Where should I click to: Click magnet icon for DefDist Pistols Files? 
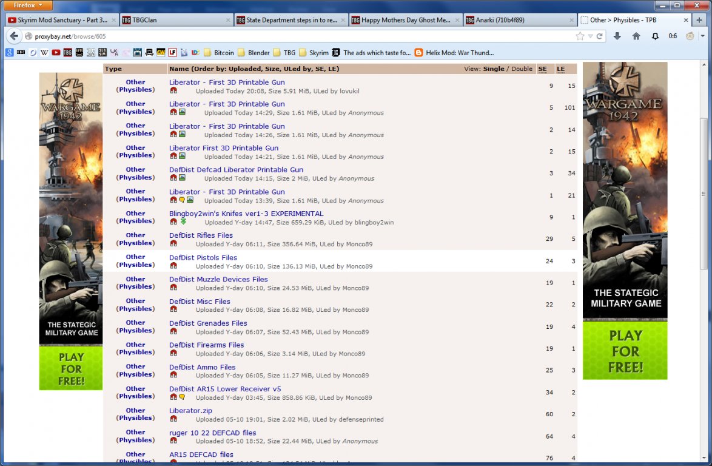tap(173, 266)
